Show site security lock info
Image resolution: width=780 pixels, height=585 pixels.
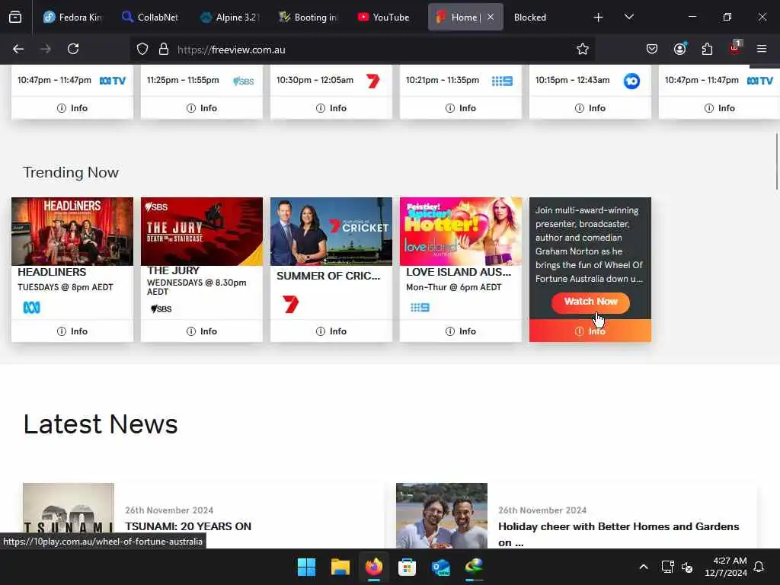(164, 50)
